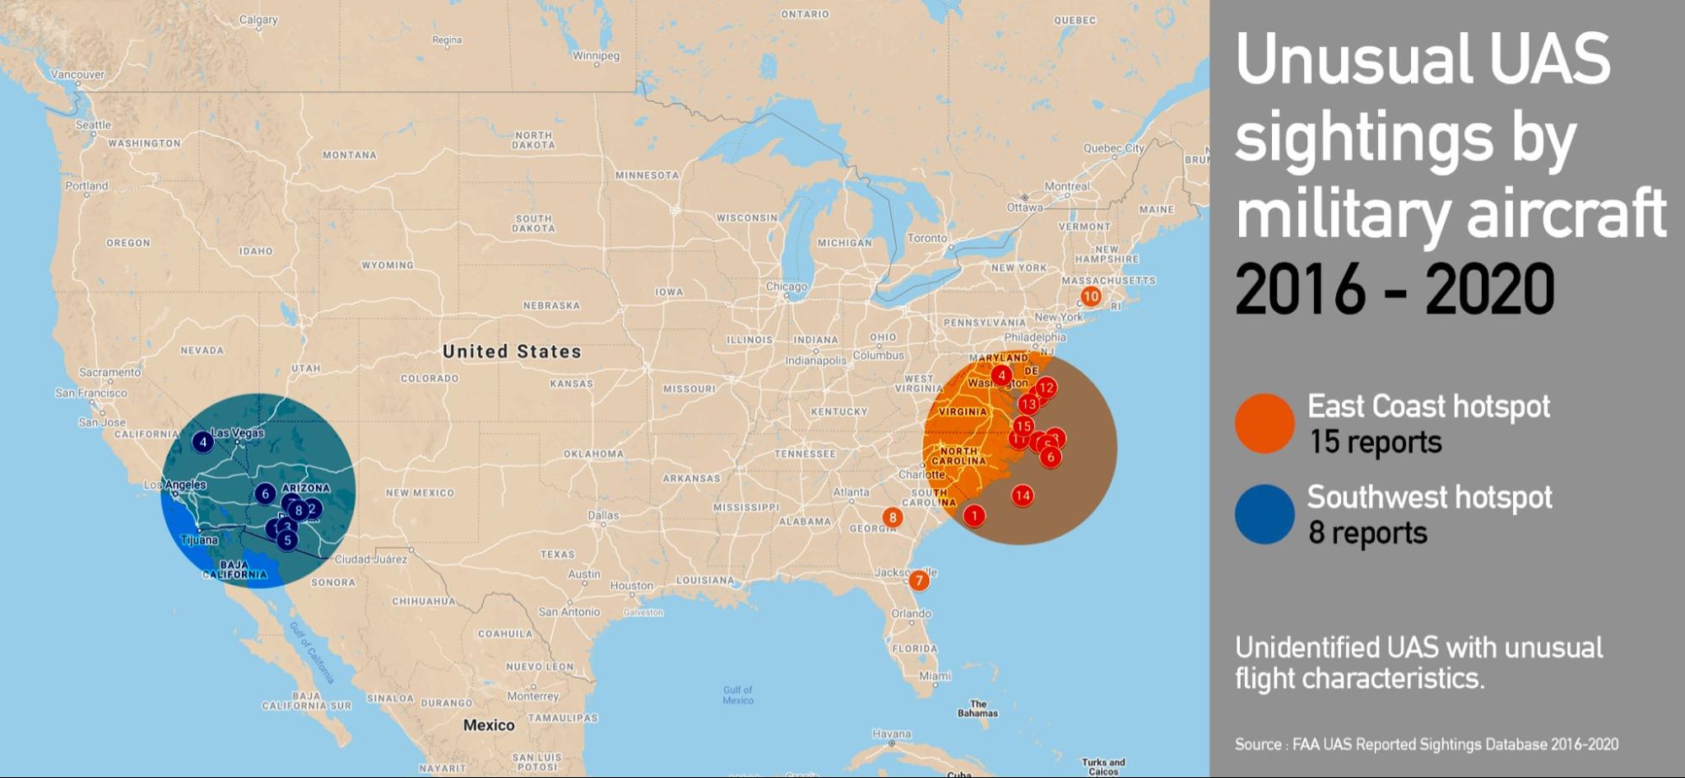
Task: Select red marker 4 near Washington
Action: click(1001, 375)
